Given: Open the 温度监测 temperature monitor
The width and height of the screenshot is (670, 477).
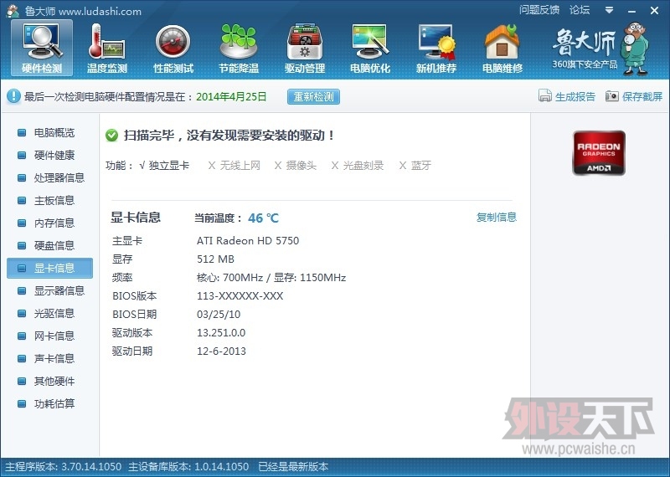Looking at the screenshot, I should [107, 48].
